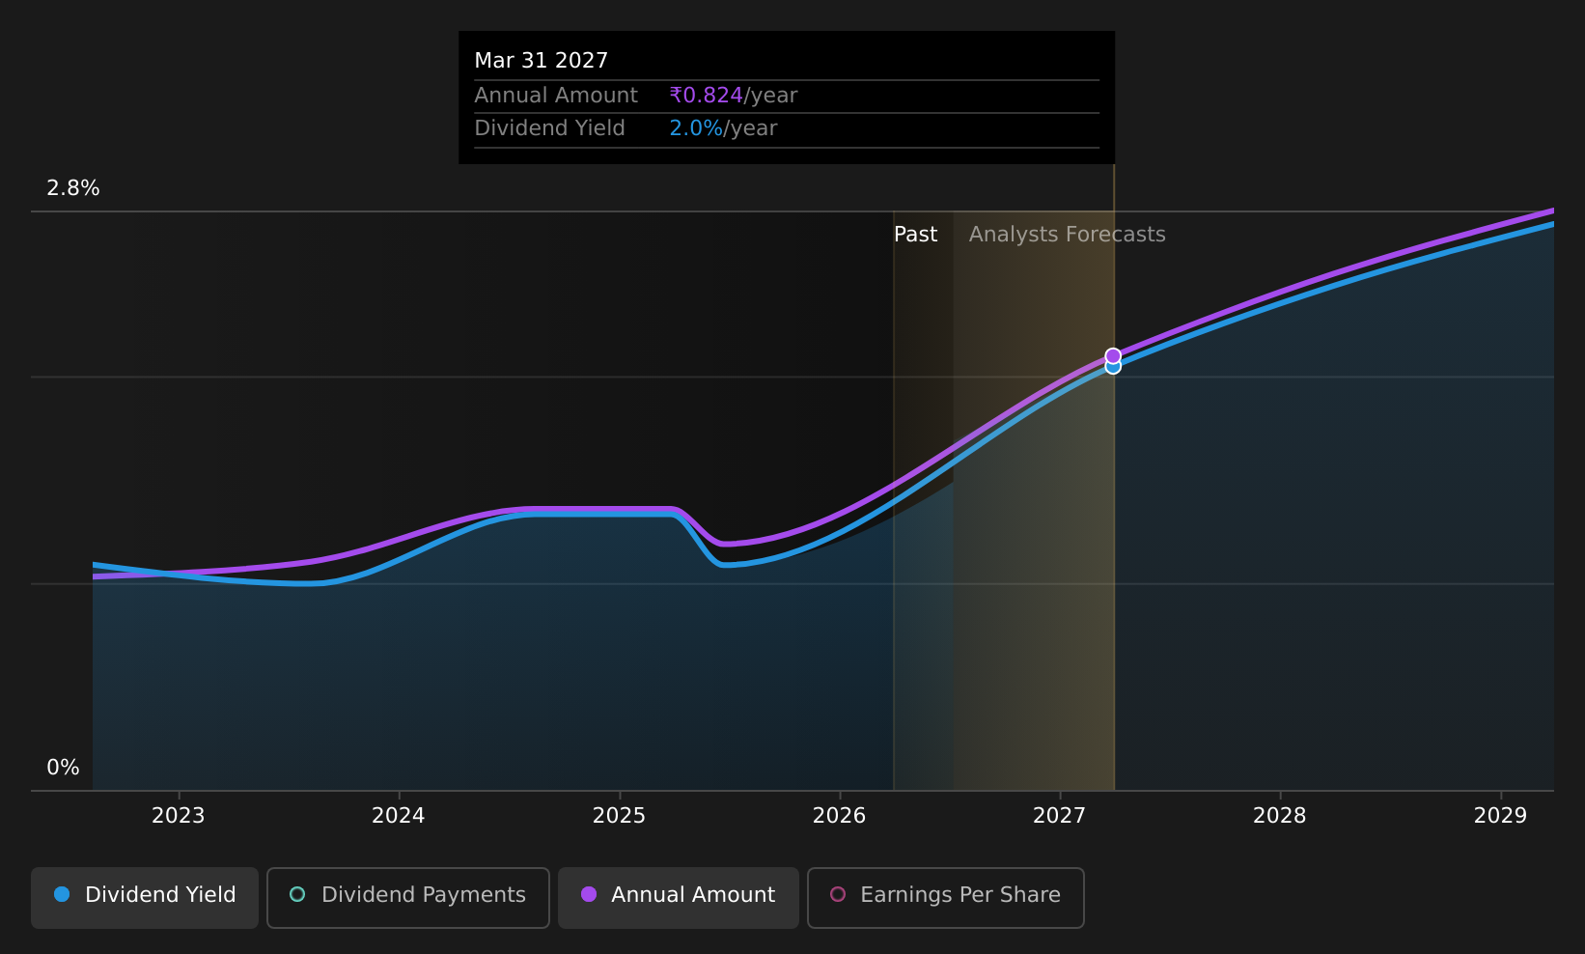This screenshot has width=1585, height=954.
Task: Click the Dividend Yield tooltip row label
Action: pos(549,128)
